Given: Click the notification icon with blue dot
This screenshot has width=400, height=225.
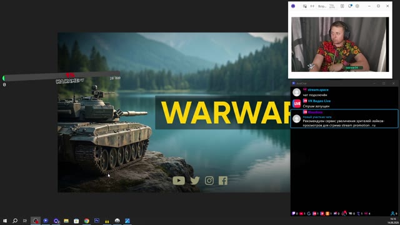Looking at the screenshot, I should [350, 6].
